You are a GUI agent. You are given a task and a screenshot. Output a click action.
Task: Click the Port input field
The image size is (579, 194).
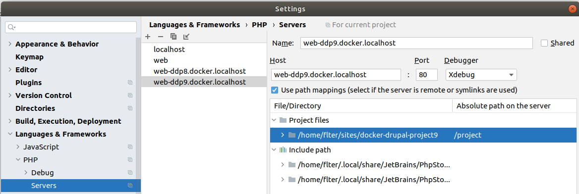pos(426,75)
